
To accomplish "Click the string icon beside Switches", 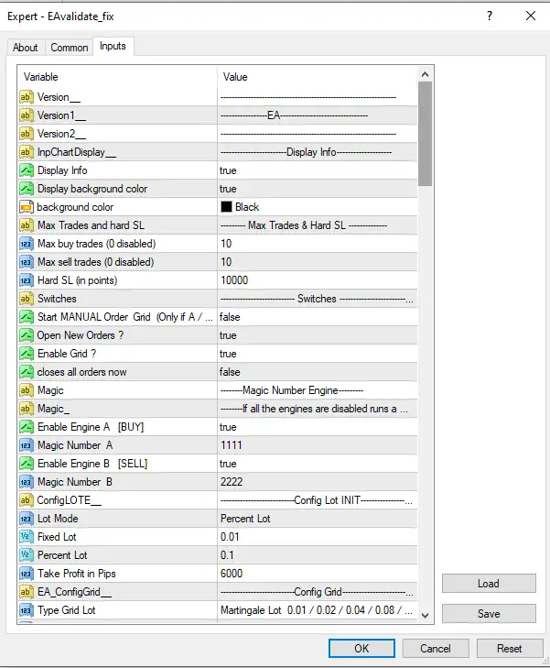I will tap(27, 299).
